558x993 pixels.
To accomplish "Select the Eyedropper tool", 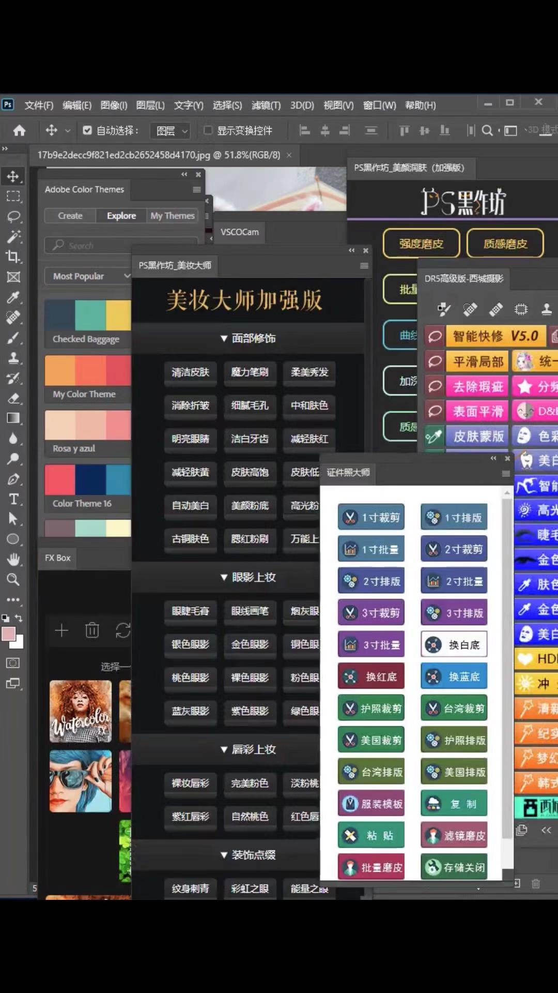I will (13, 297).
